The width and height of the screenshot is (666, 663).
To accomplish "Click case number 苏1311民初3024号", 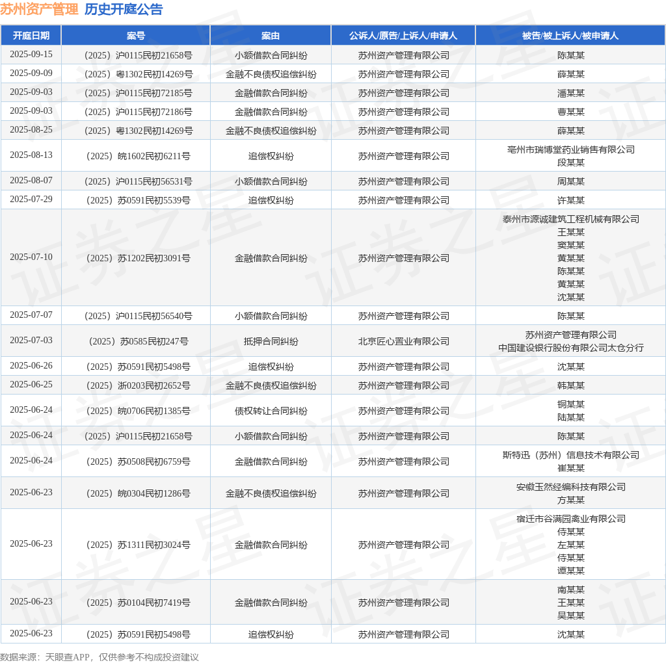I will (139, 545).
